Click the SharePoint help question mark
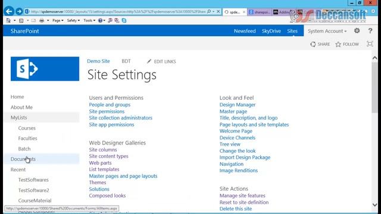Viewport: 381px width, 214px height. point(370,31)
